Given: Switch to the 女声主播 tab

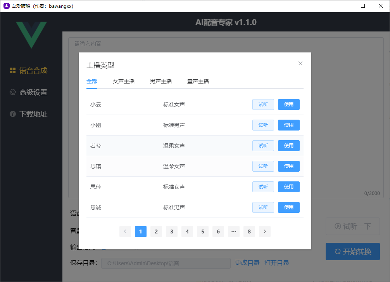Looking at the screenshot, I should (124, 81).
